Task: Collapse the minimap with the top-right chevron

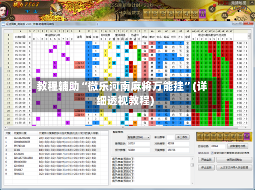Action: click(x=252, y=3)
